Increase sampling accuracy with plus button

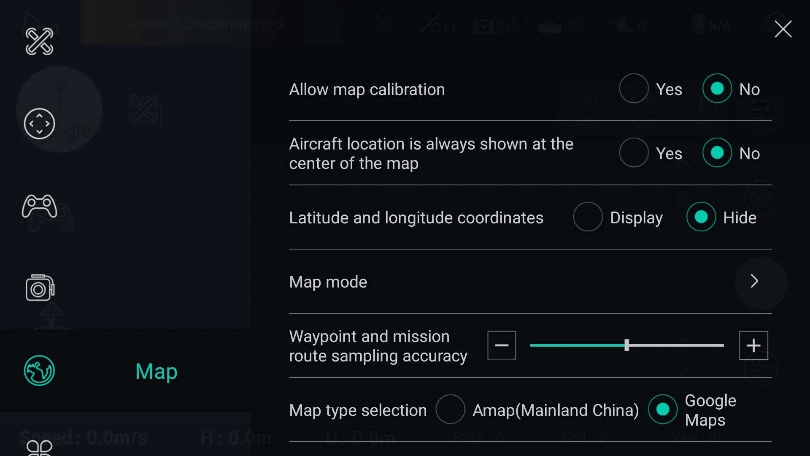[753, 345]
